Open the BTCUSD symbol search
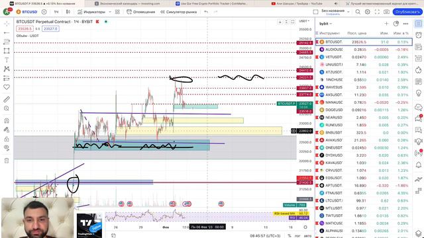 (x=26, y=12)
